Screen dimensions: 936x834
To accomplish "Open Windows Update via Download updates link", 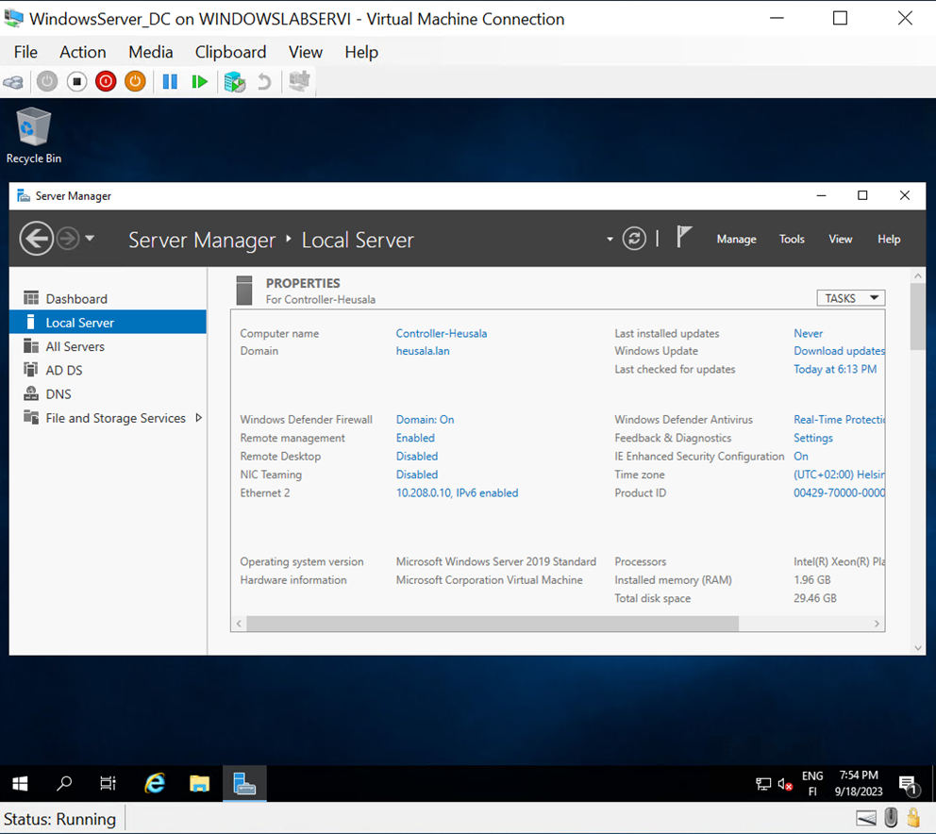I will (839, 350).
